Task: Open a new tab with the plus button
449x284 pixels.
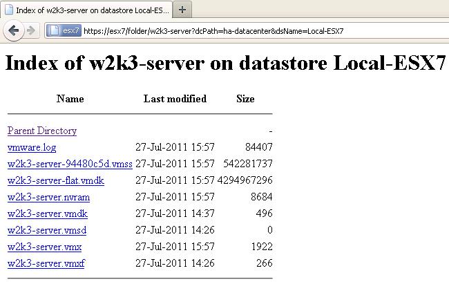Action: (182, 10)
